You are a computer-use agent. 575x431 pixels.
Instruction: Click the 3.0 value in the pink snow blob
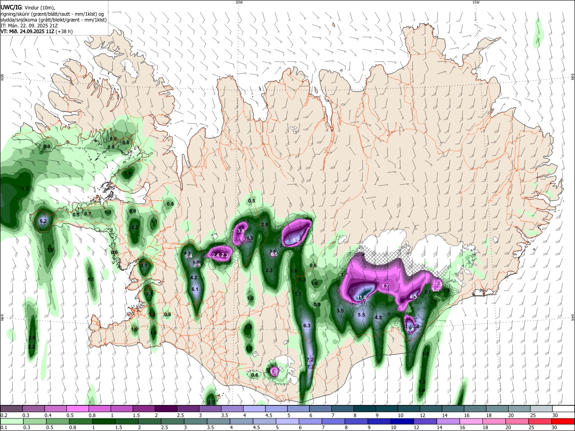tap(240, 231)
